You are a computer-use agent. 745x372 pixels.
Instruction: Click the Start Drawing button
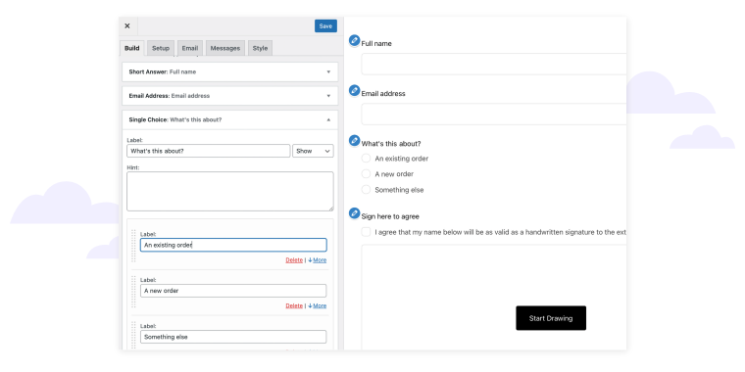tap(551, 318)
